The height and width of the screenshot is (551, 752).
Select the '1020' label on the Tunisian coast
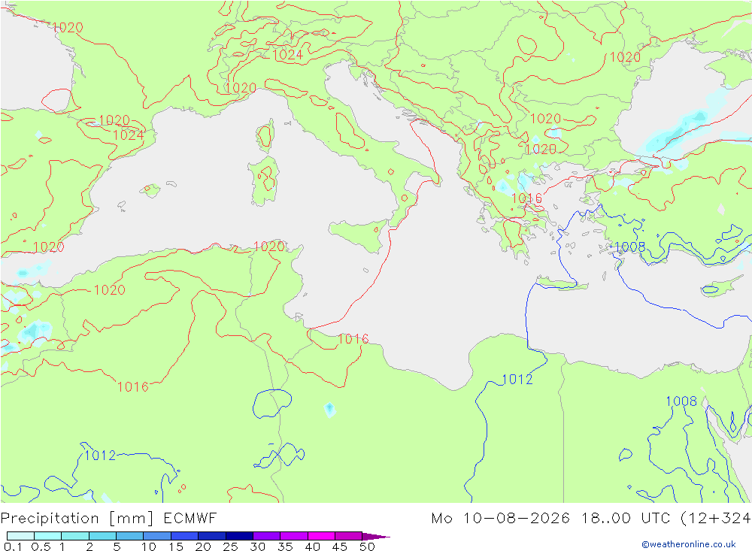[269, 247]
